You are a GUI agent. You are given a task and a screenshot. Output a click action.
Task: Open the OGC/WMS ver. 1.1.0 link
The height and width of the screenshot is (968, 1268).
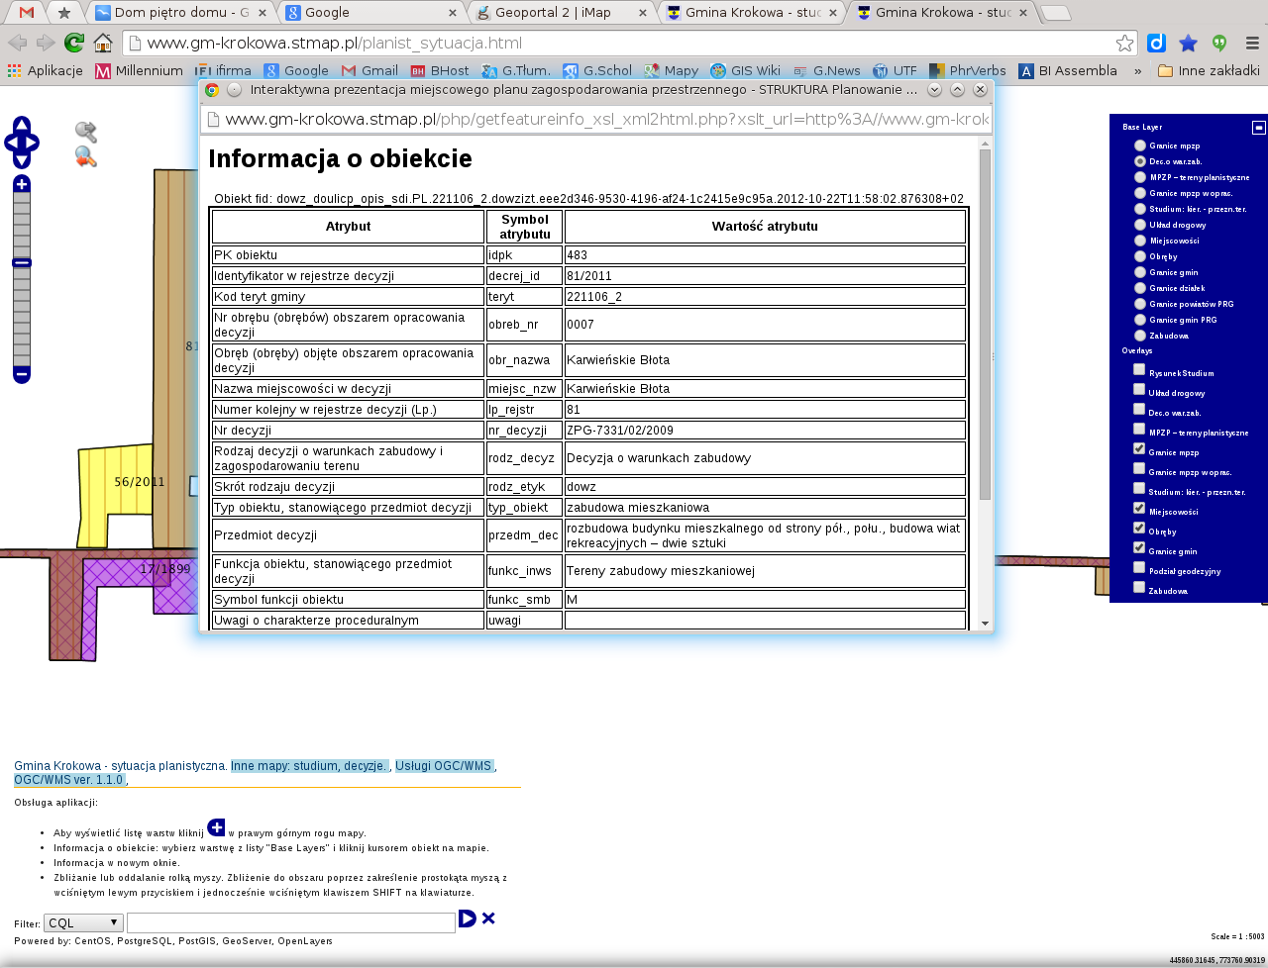pyautogui.click(x=68, y=780)
